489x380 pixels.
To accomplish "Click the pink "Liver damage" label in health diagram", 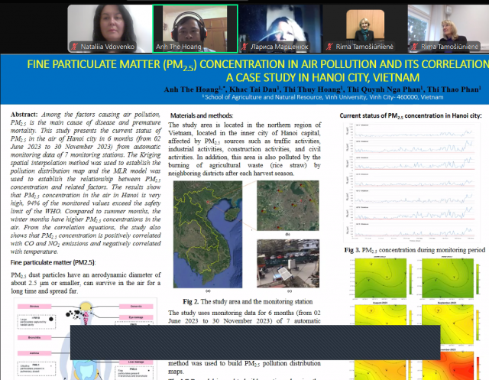I will pyautogui.click(x=136, y=362).
